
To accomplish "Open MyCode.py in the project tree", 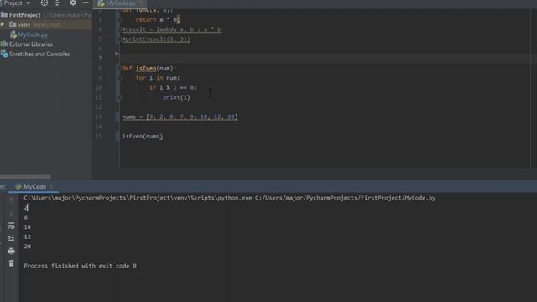I will pos(33,34).
